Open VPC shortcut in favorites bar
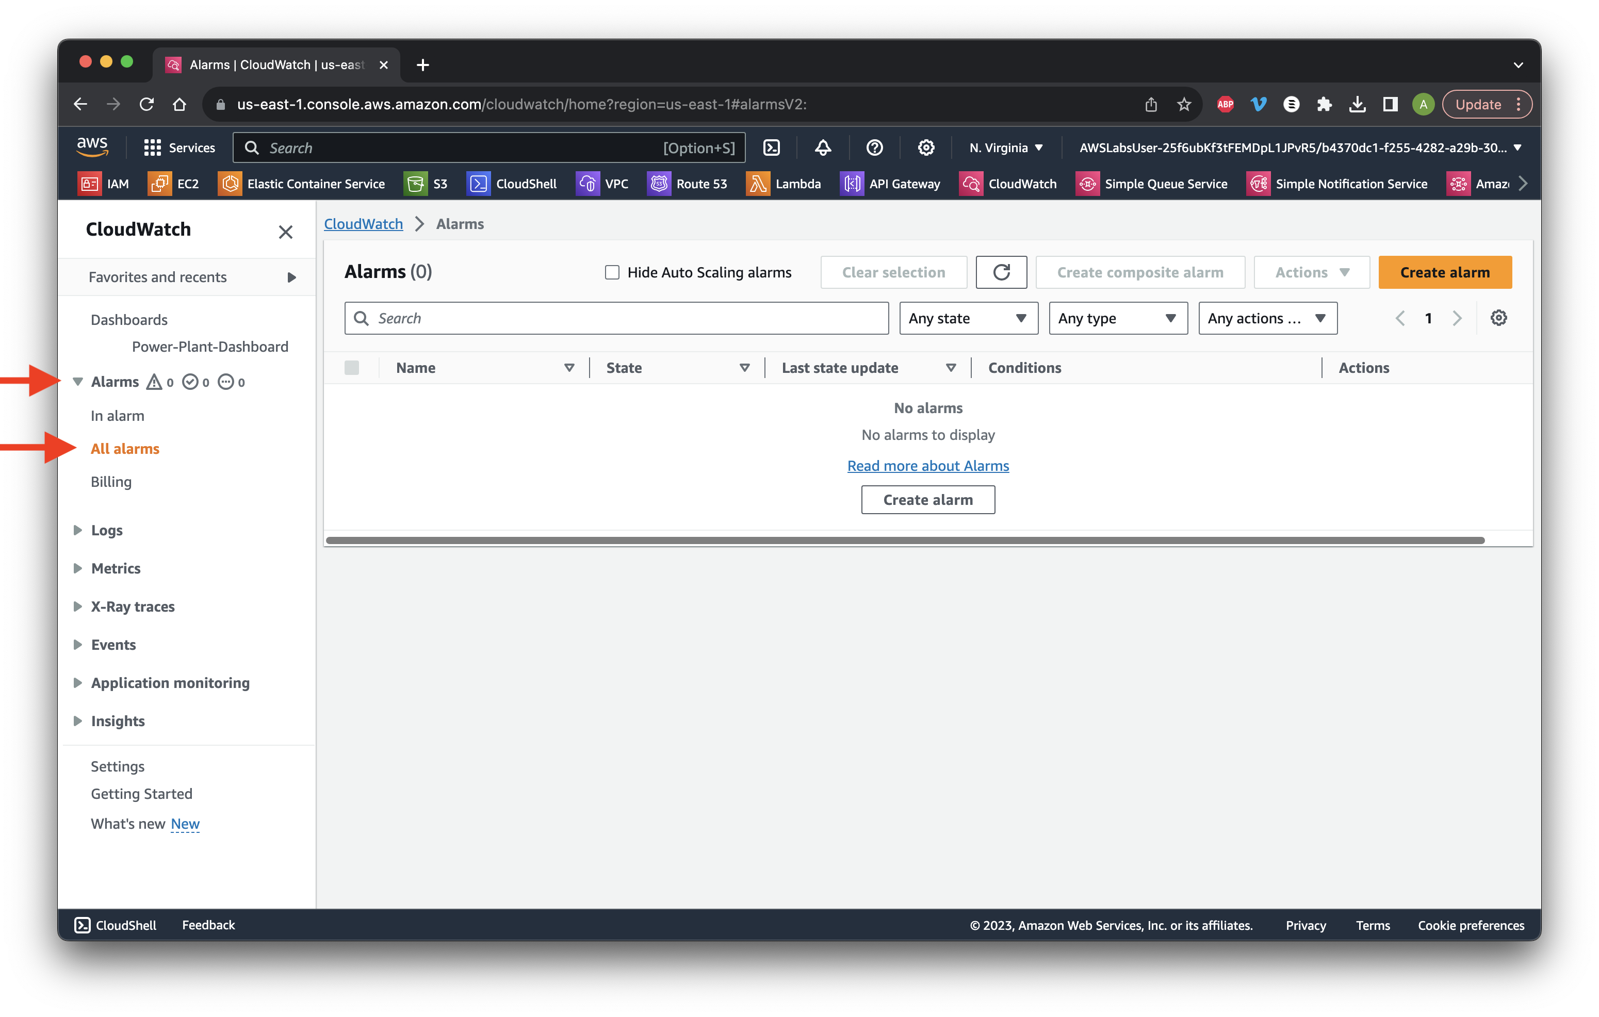The width and height of the screenshot is (1599, 1017). [602, 184]
